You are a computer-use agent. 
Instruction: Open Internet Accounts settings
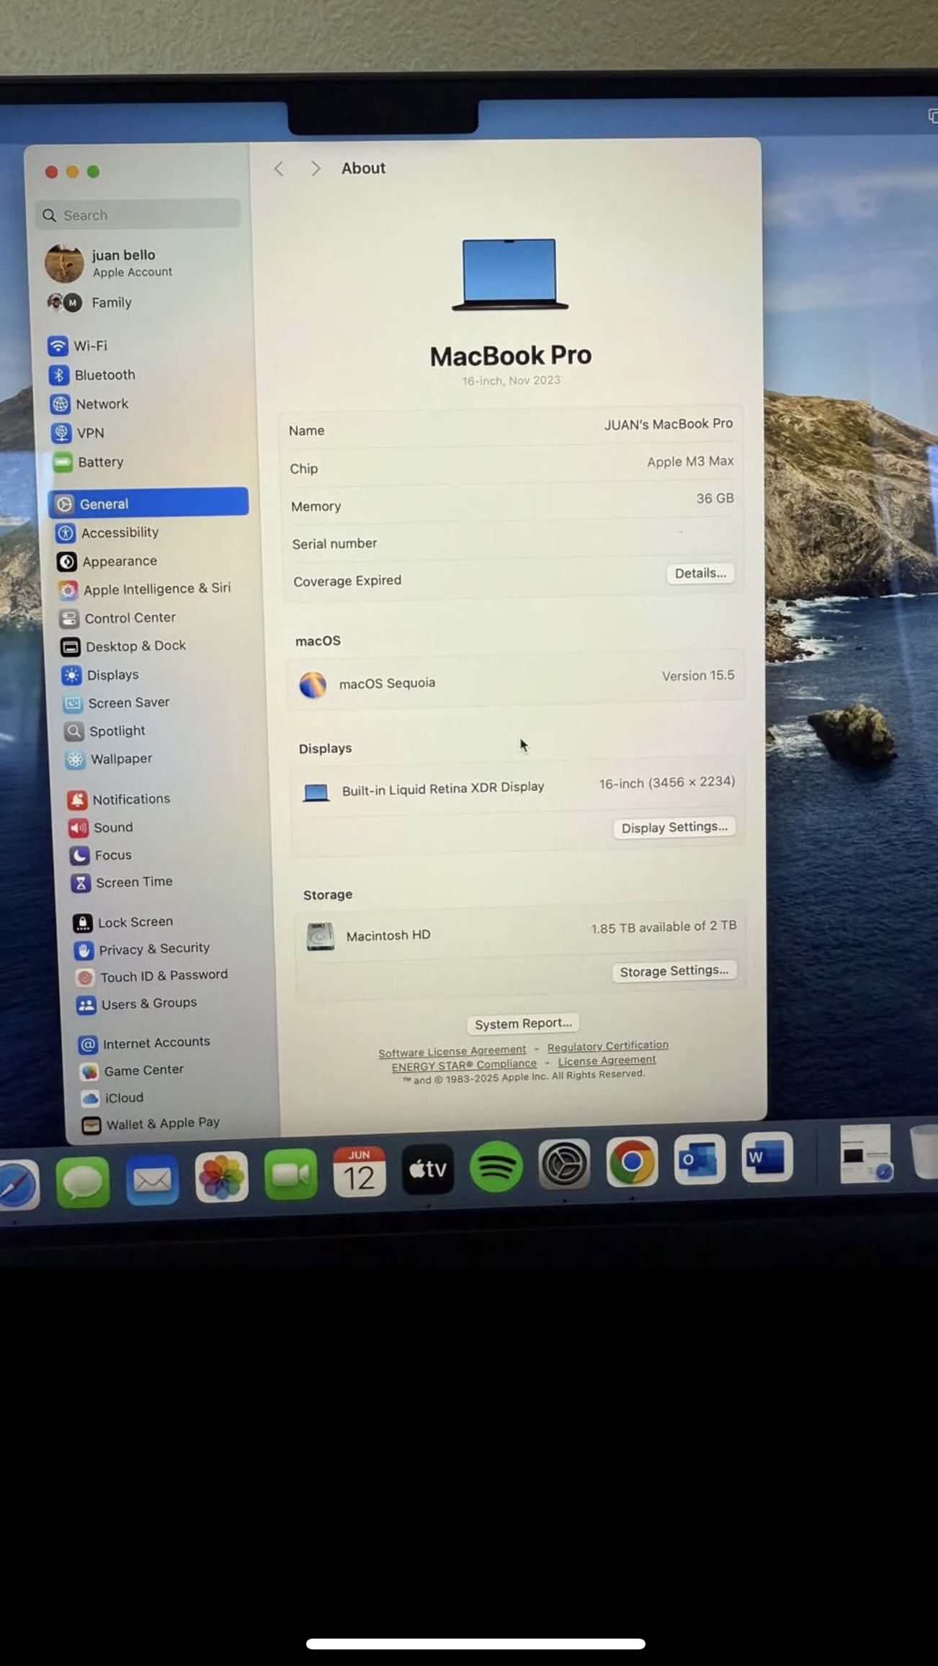(x=146, y=1043)
